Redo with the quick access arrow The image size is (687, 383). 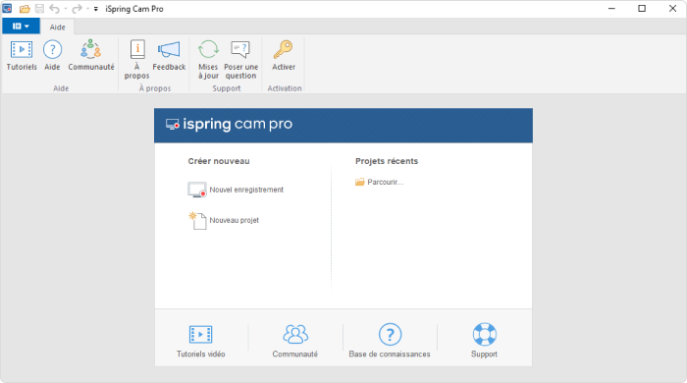(x=77, y=9)
